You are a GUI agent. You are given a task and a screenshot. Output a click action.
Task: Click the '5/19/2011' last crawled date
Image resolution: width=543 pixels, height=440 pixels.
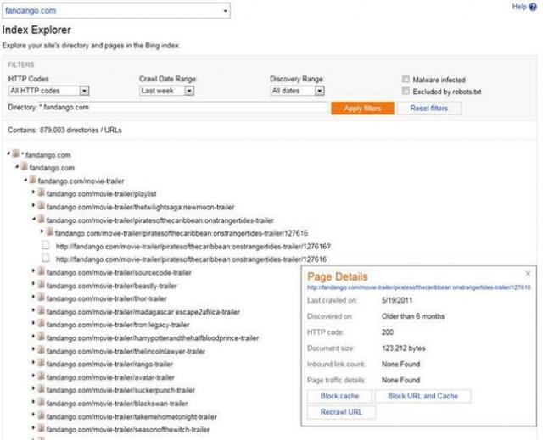pos(397,300)
